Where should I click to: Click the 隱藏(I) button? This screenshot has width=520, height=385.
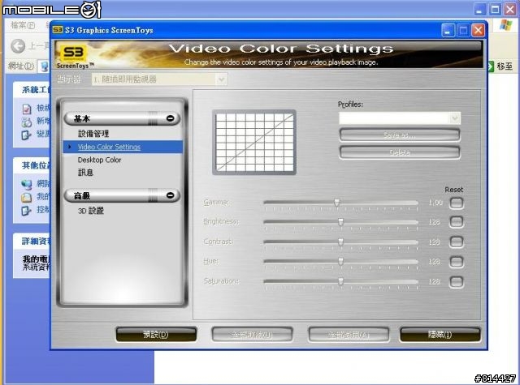click(440, 335)
